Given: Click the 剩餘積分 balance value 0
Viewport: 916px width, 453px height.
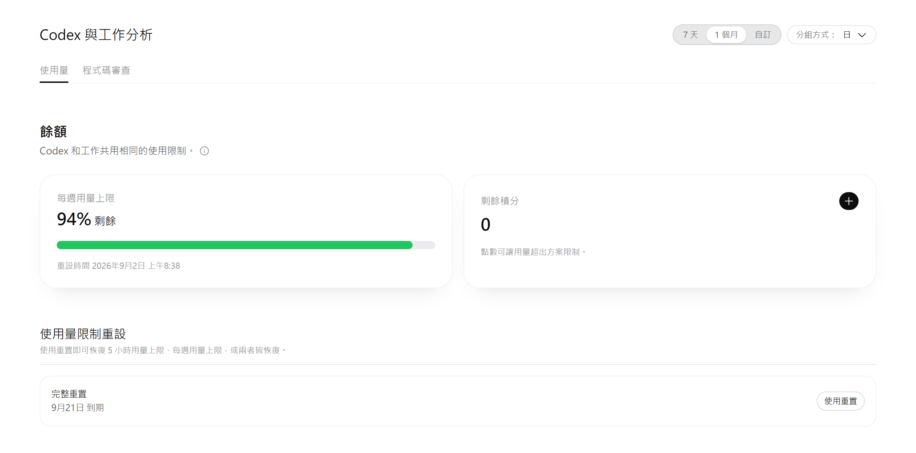Looking at the screenshot, I should (x=486, y=224).
